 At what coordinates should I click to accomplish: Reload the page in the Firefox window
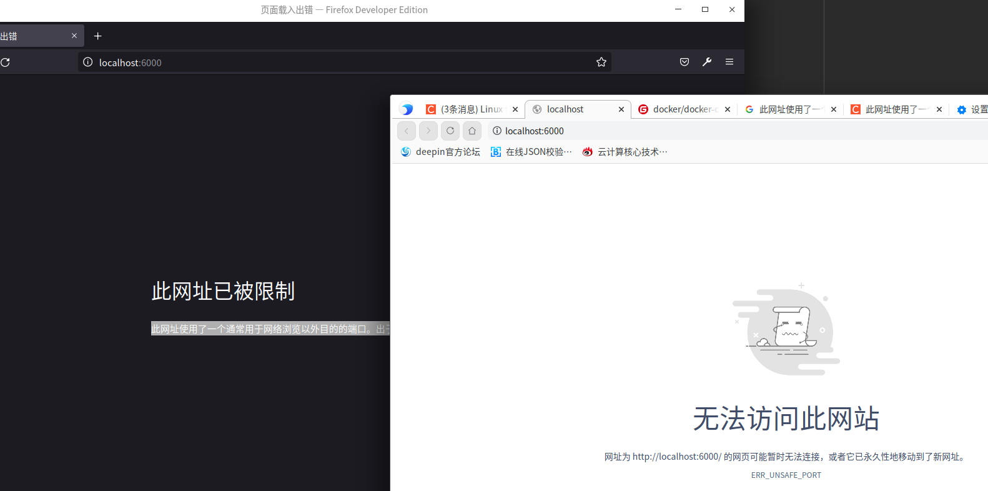pos(5,62)
